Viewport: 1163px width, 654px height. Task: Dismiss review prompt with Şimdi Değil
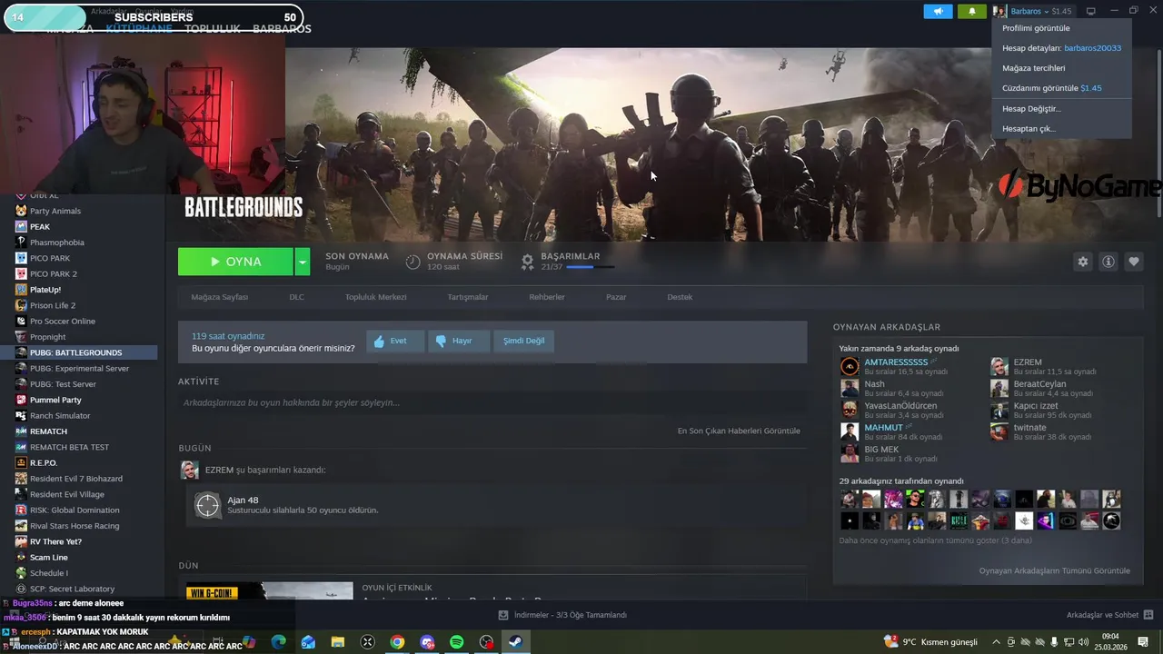[523, 341]
